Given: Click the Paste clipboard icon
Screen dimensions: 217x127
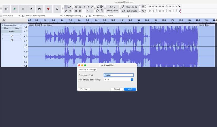Looking at the screenshot, I should point(98,11).
